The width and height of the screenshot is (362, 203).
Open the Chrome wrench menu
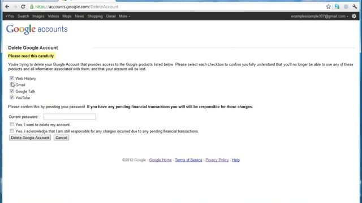pyautogui.click(x=355, y=7)
